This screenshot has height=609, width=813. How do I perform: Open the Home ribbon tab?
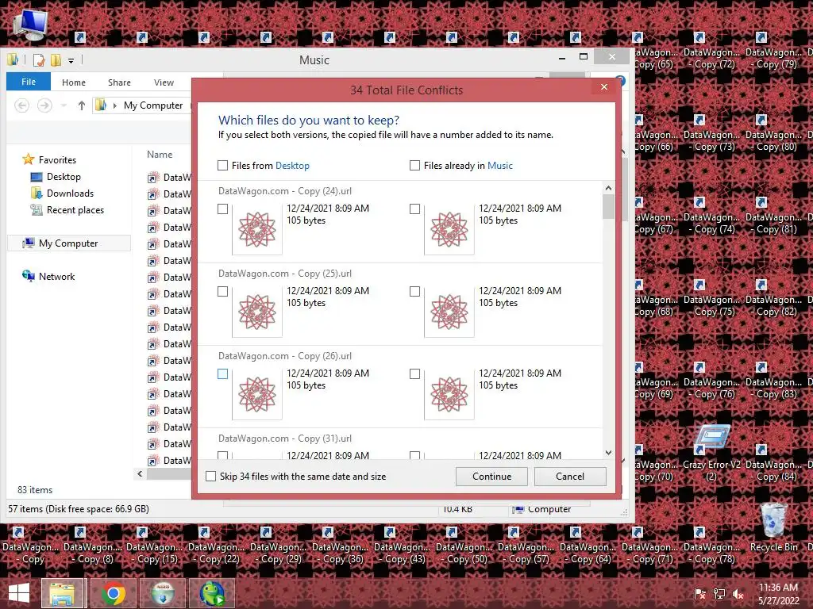74,82
